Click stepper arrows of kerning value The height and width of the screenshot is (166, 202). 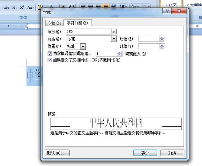point(120,54)
